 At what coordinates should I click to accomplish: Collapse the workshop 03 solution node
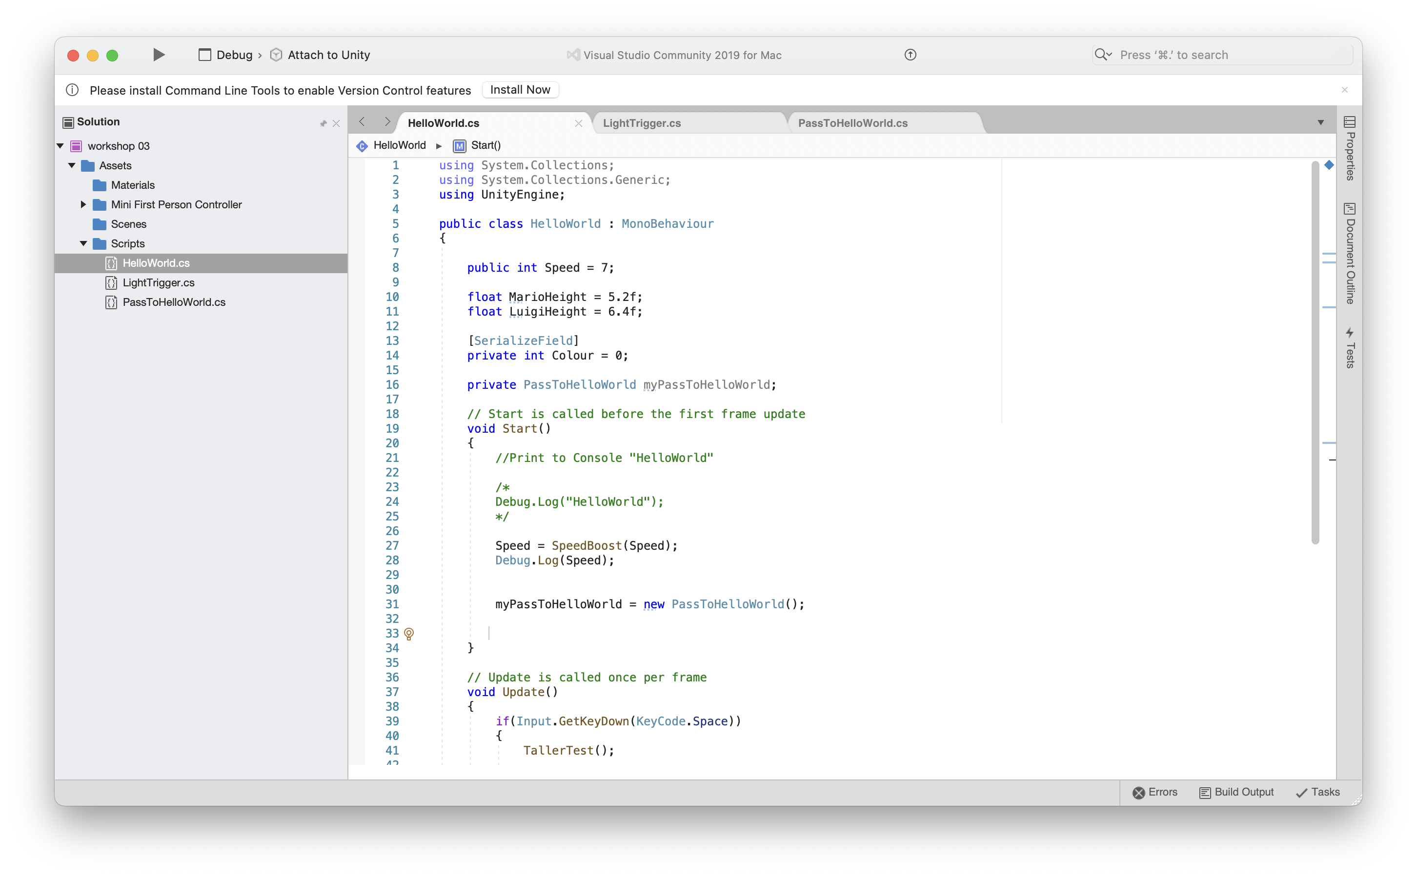pyautogui.click(x=61, y=146)
